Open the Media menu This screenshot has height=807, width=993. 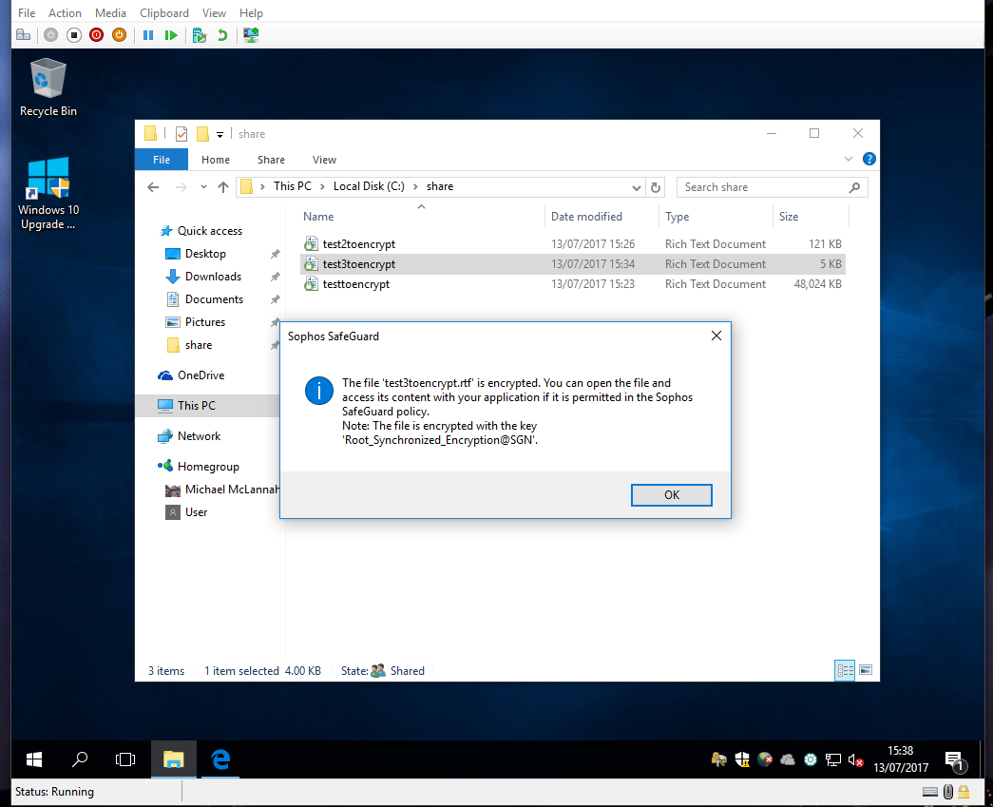pos(110,12)
